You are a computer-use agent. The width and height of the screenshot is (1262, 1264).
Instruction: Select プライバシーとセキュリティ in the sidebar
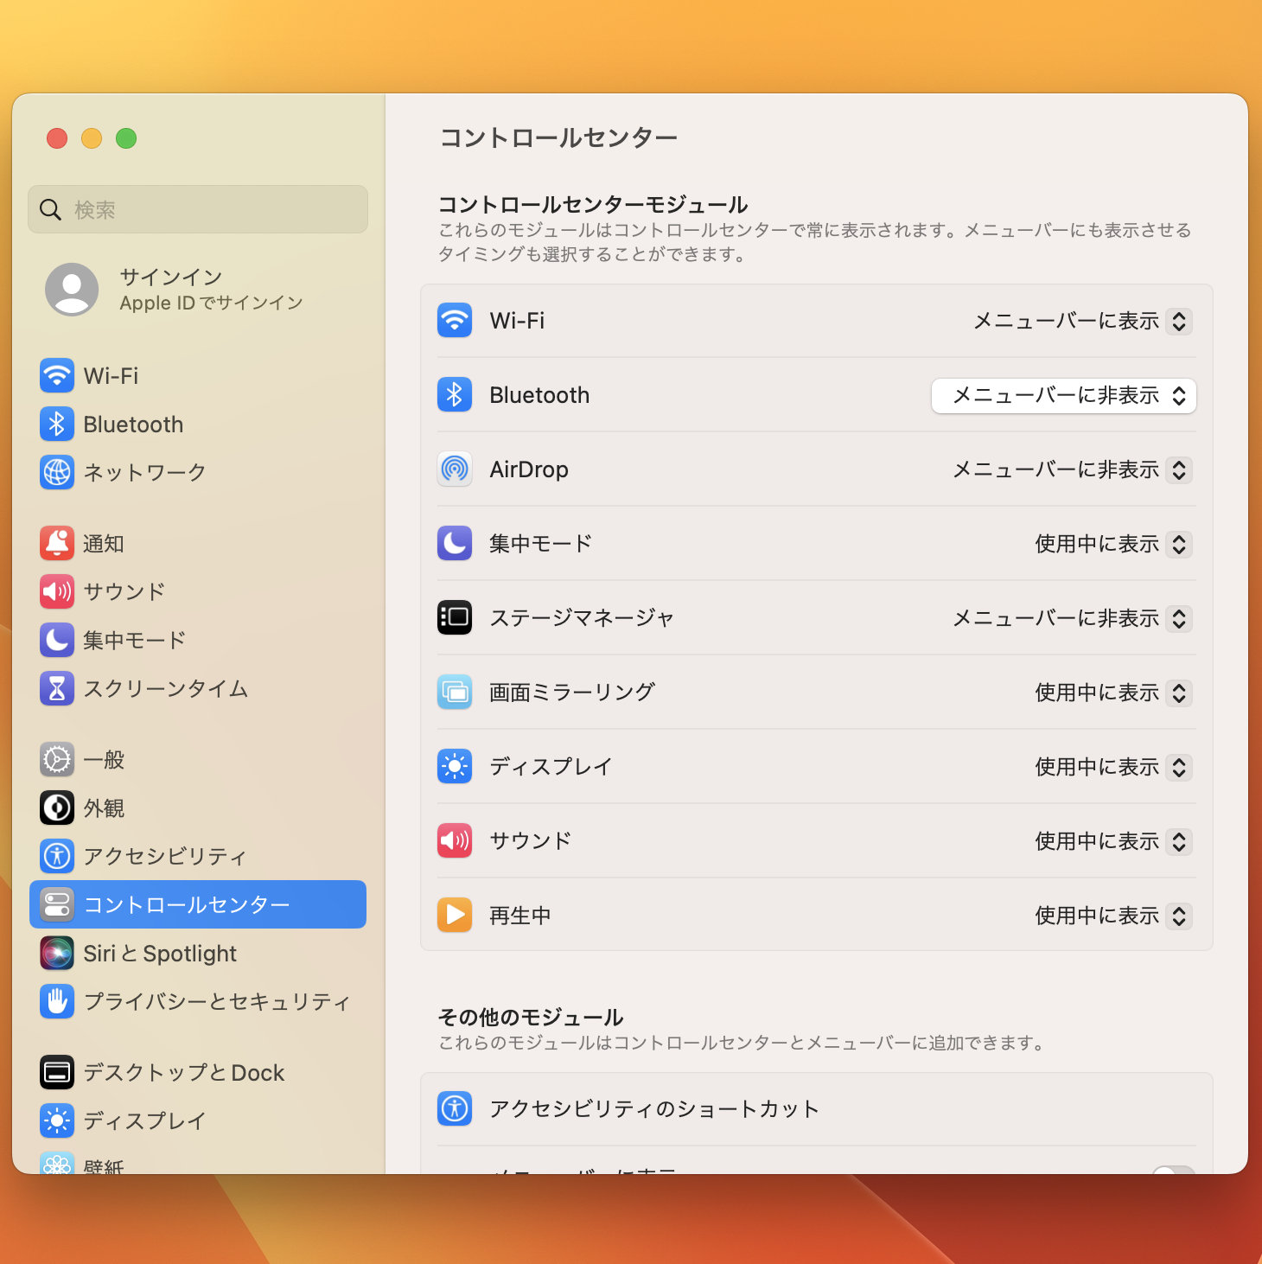tap(216, 1002)
